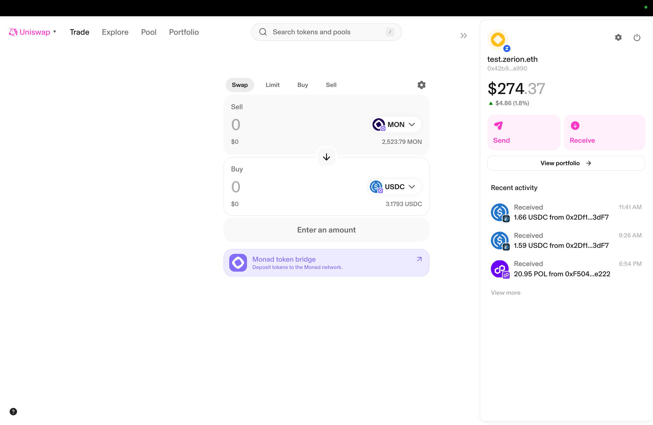Open wallet settings gear icon

tap(618, 37)
